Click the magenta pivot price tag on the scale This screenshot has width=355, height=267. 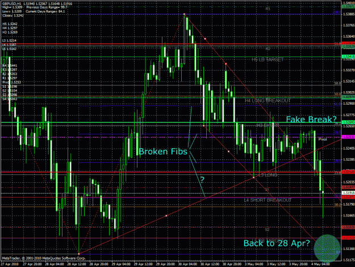[348, 137]
